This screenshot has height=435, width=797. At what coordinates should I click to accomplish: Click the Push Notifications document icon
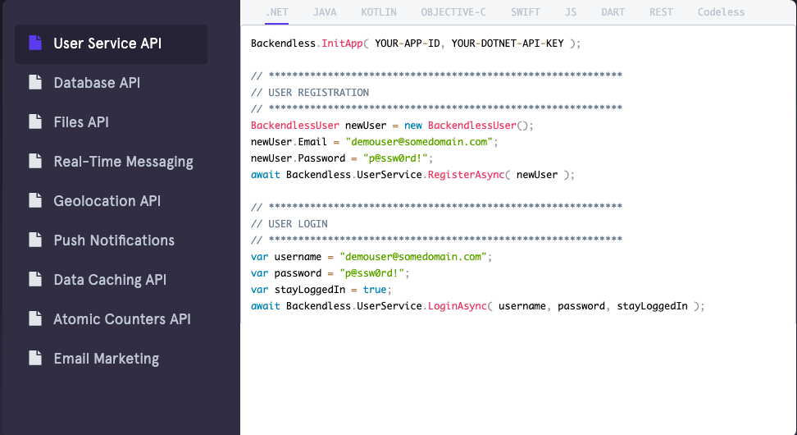point(35,240)
